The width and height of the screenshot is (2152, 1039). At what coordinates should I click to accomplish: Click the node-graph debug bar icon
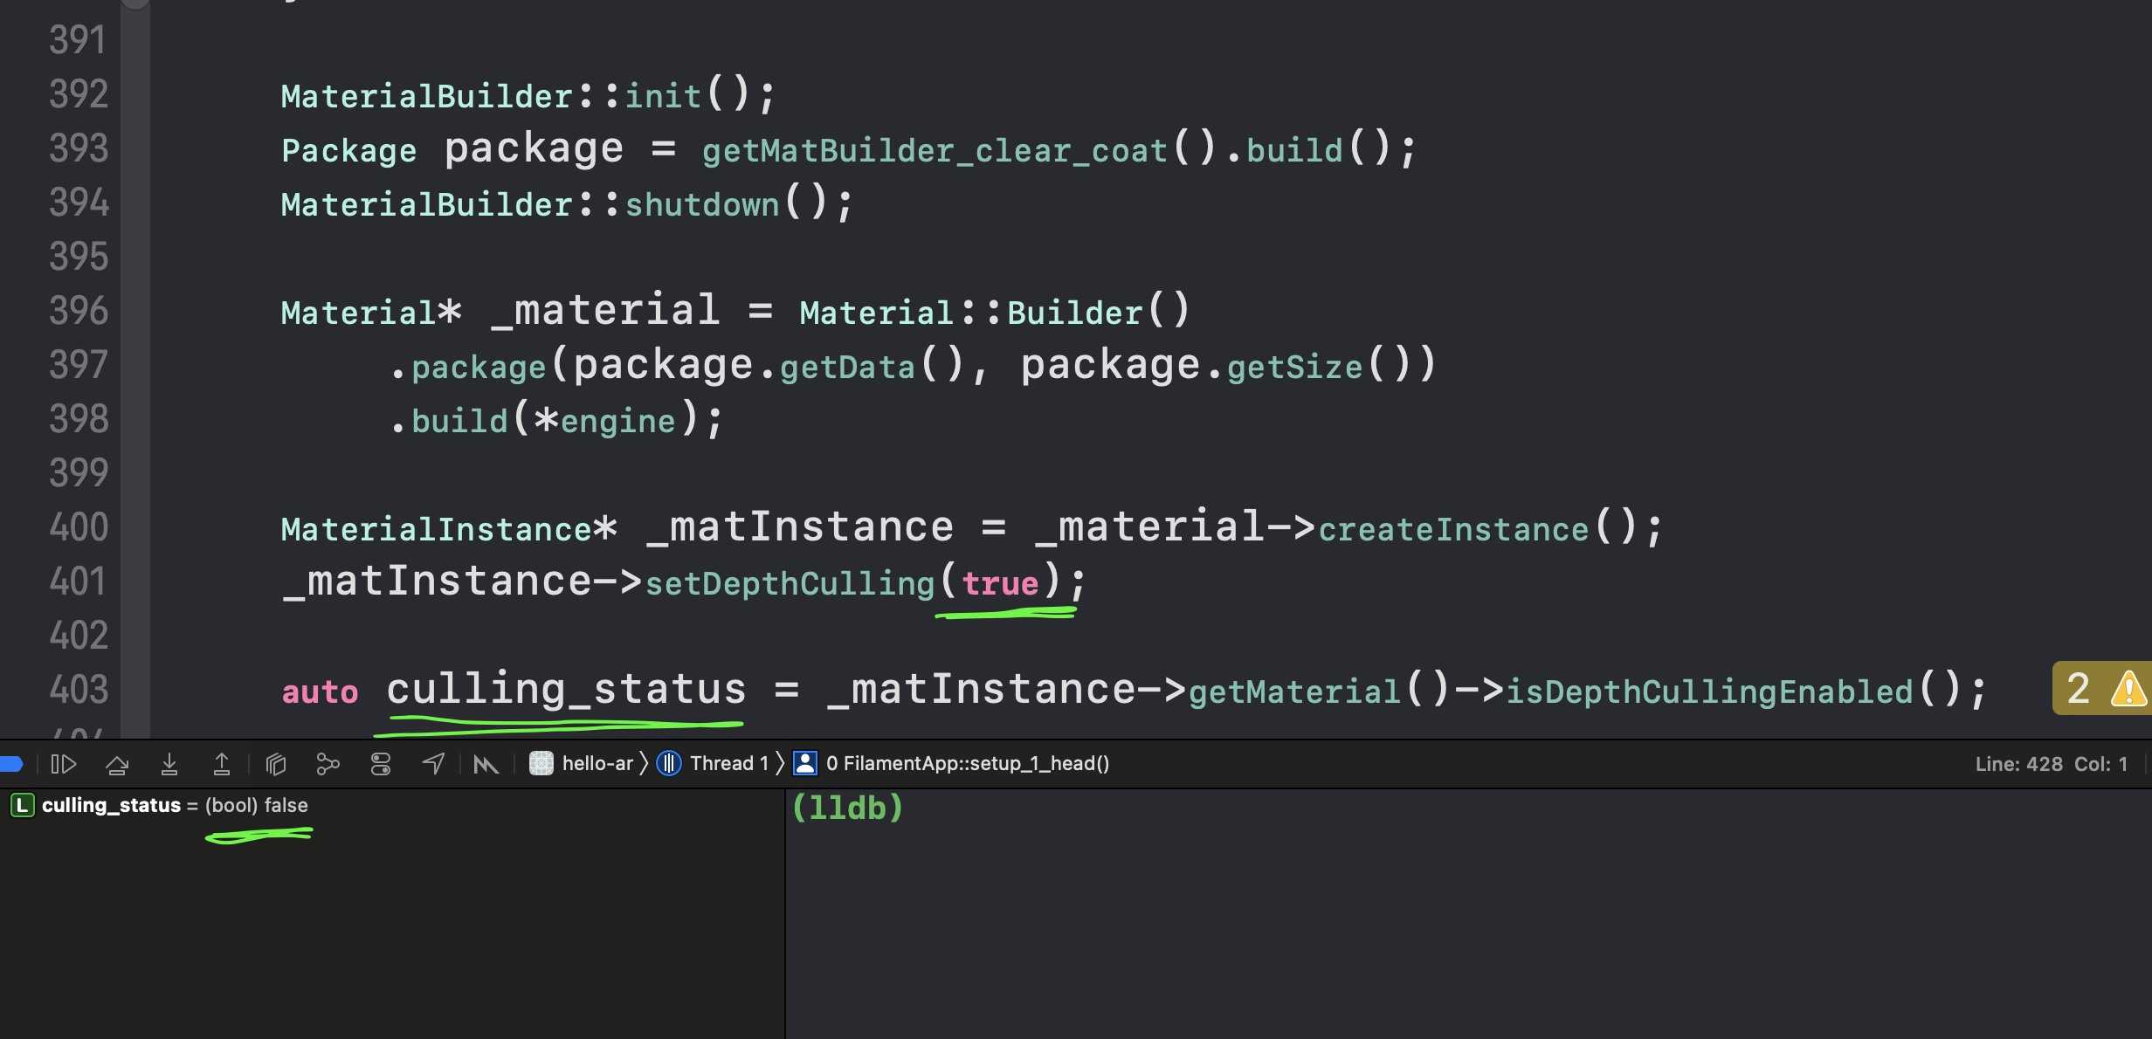pos(328,763)
